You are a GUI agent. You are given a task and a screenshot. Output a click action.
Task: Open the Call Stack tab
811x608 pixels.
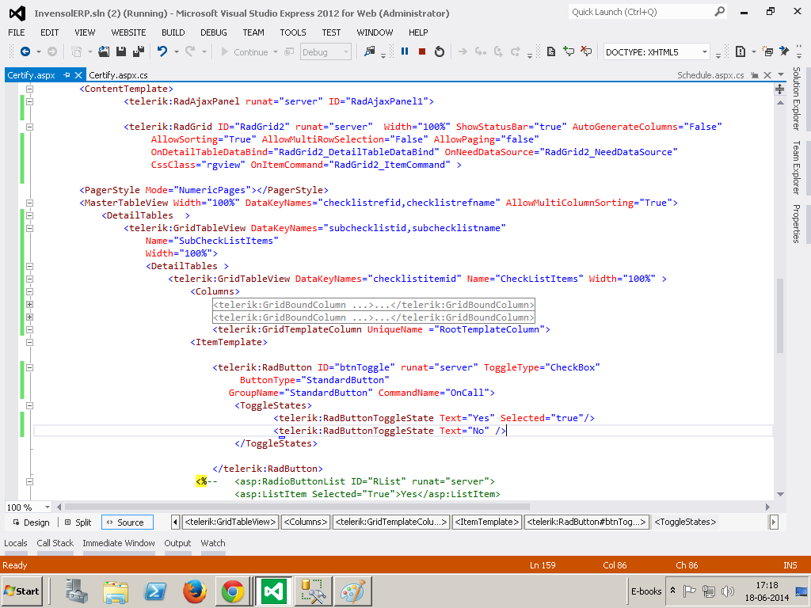coord(55,543)
